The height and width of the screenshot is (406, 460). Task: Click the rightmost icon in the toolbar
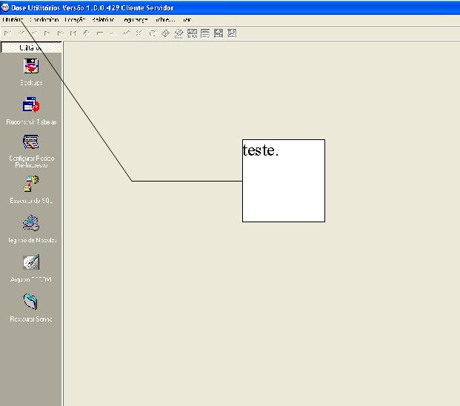(x=232, y=33)
